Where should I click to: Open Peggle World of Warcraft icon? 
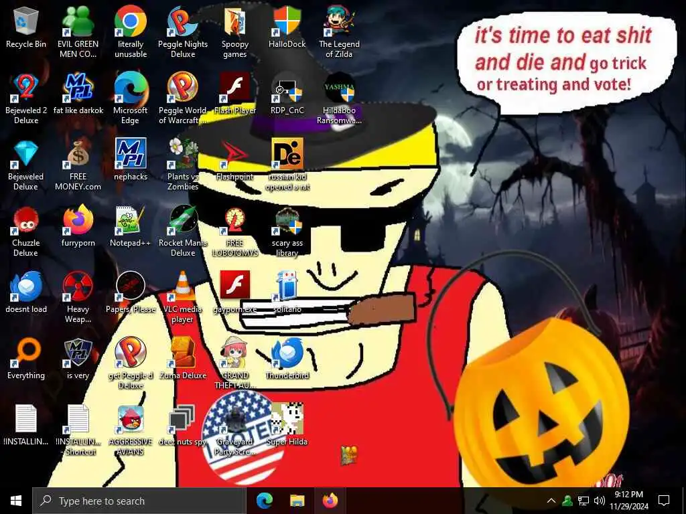tap(183, 88)
